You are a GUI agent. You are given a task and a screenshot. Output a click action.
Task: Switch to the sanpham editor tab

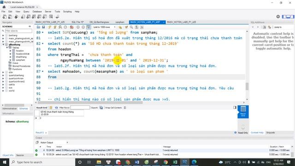point(120,22)
